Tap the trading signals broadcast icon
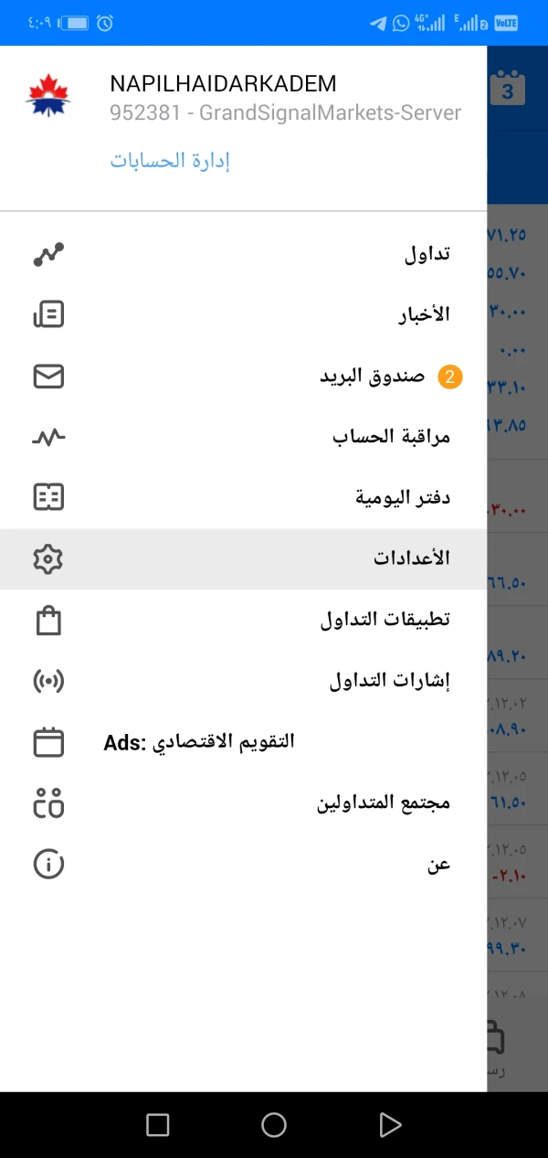Image resolution: width=548 pixels, height=1158 pixels. coord(48,681)
